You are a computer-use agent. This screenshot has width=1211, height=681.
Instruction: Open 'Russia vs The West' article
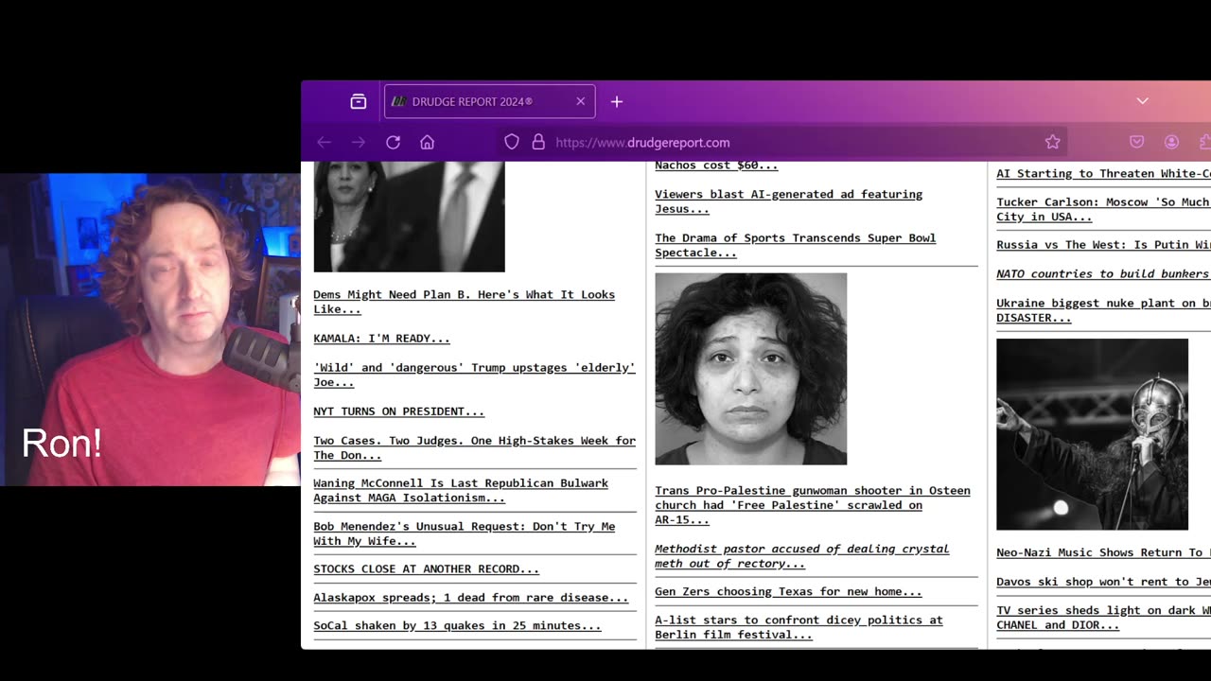coord(1103,244)
